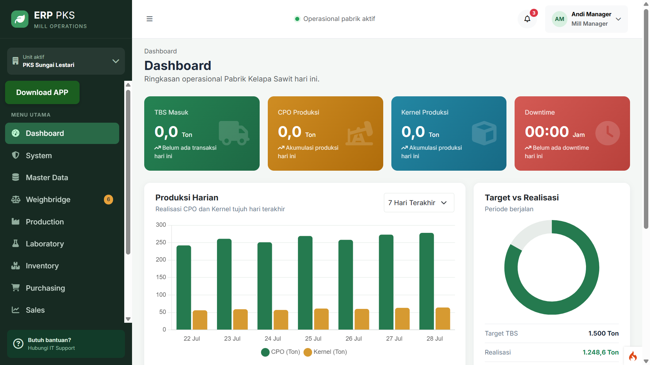Toggle CPO (Ton) legend series
650x365 pixels.
pyautogui.click(x=281, y=352)
